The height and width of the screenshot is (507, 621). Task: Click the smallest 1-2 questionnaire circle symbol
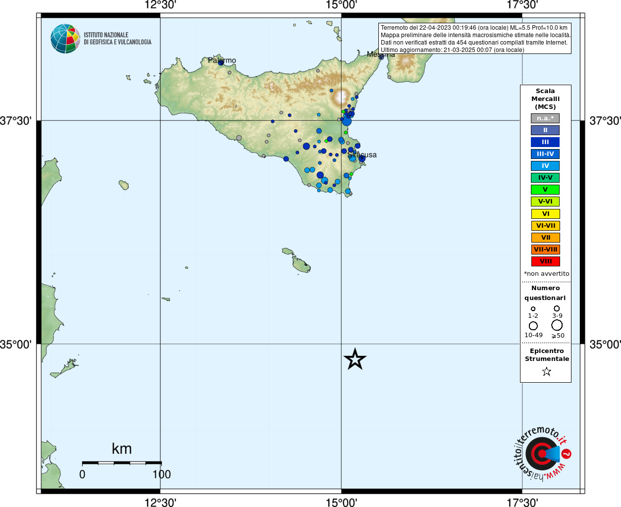pos(533,309)
